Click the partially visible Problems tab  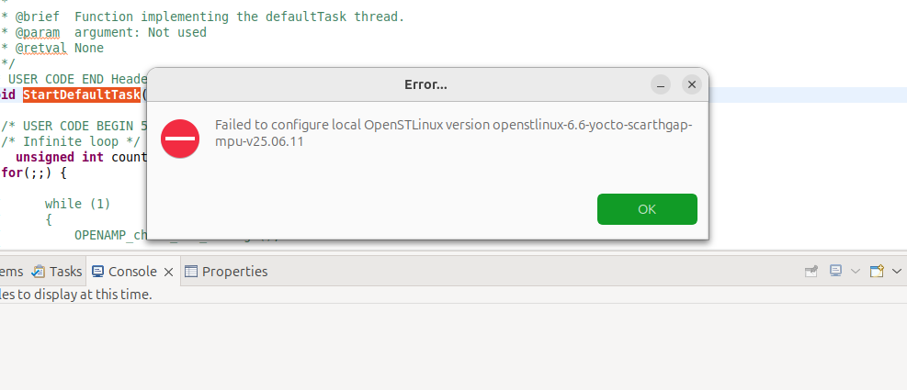click(x=11, y=272)
